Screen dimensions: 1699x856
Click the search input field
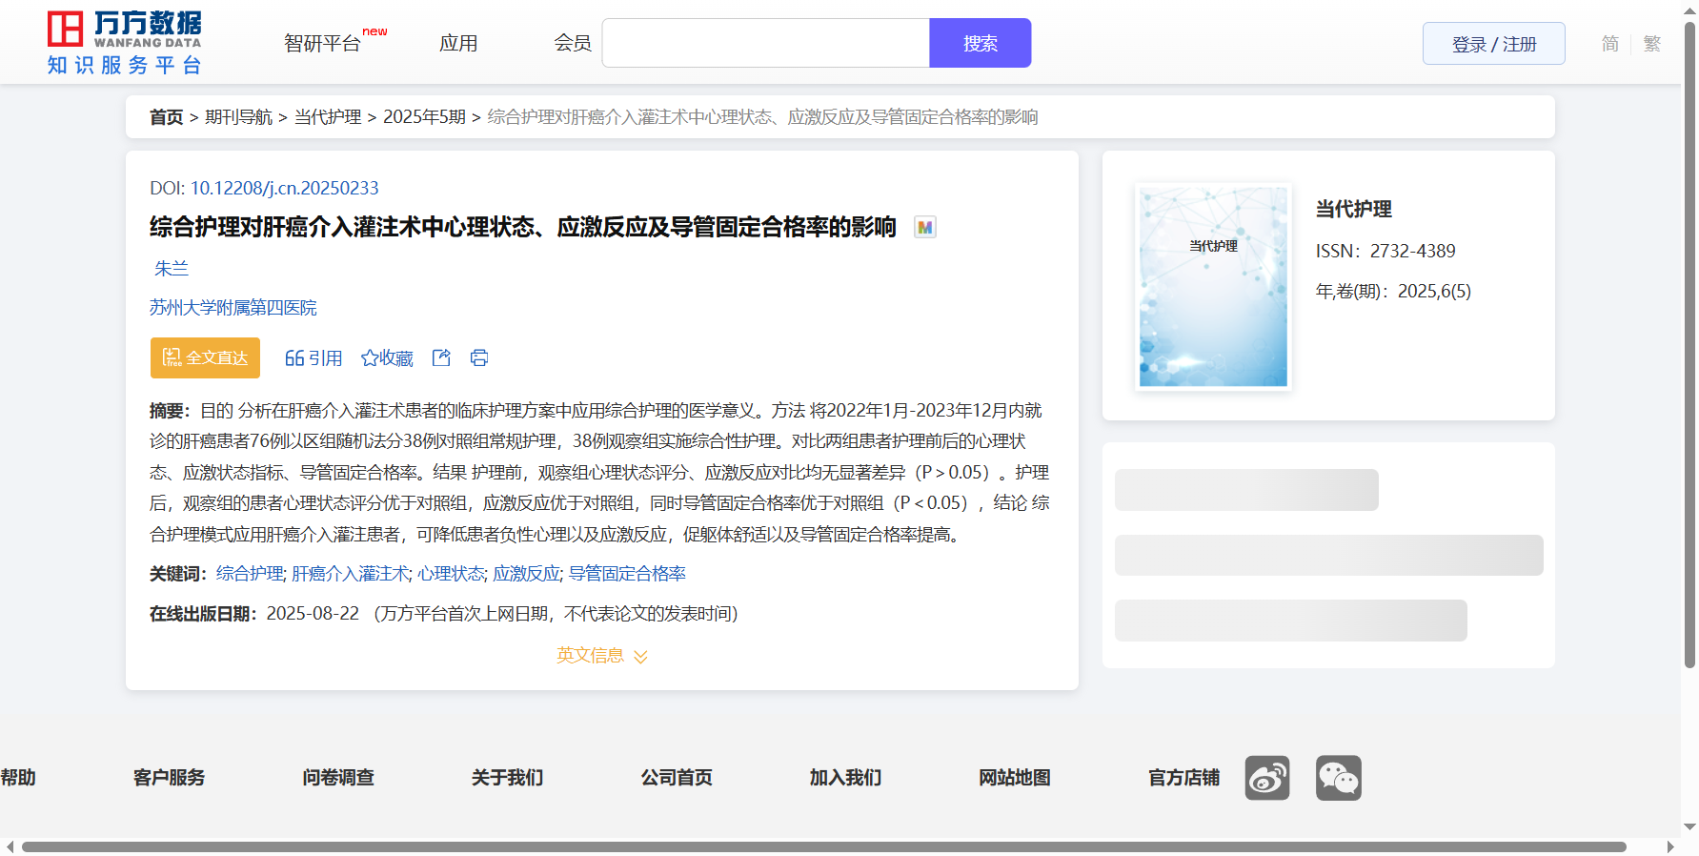[x=765, y=43]
